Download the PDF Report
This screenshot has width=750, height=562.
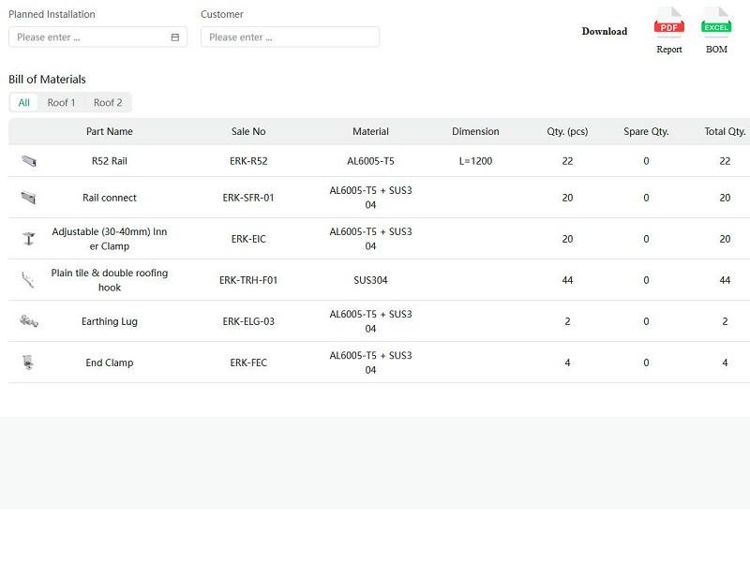(x=668, y=31)
